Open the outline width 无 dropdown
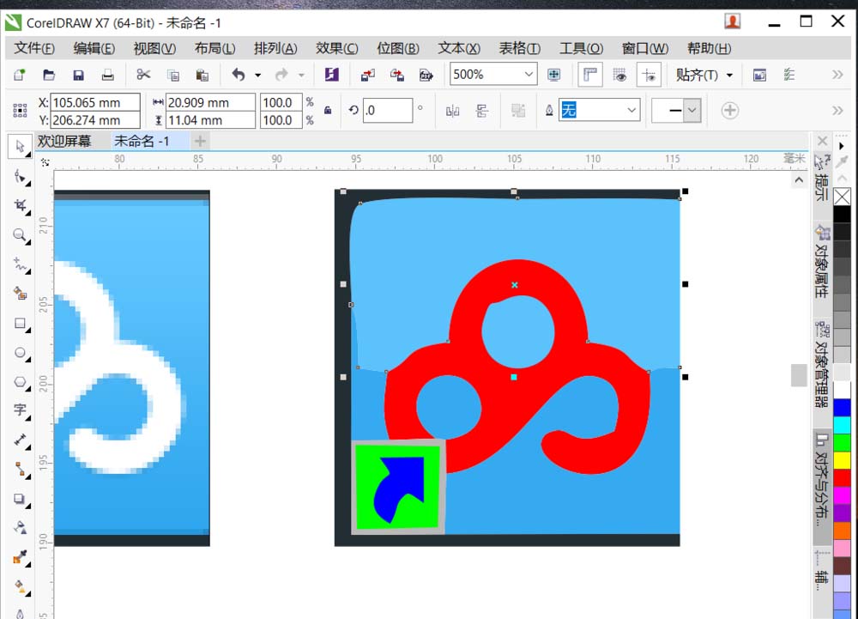Image resolution: width=858 pixels, height=619 pixels. pyautogui.click(x=631, y=110)
